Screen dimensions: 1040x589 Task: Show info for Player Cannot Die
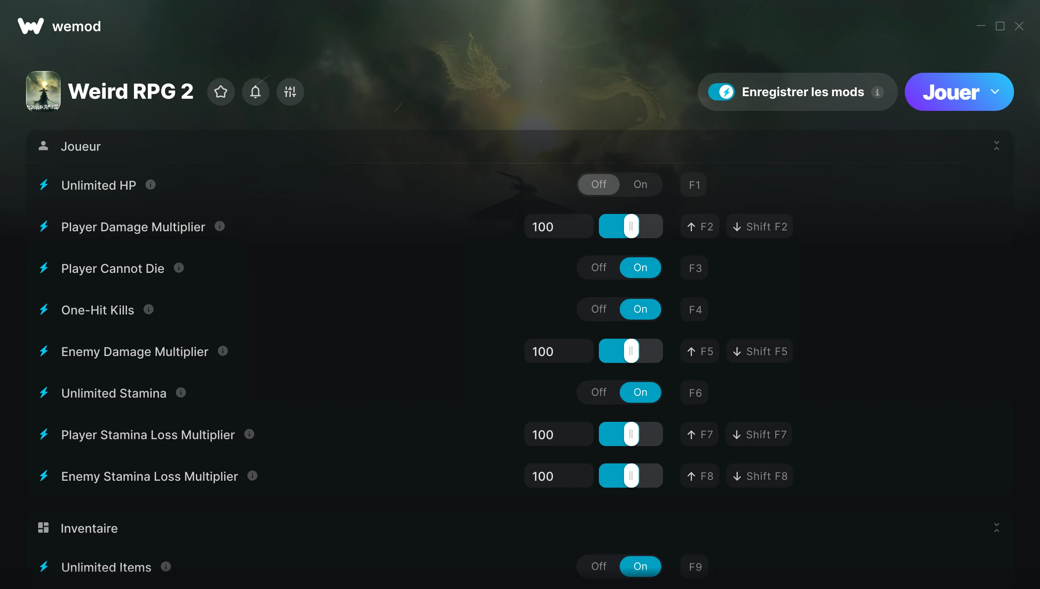[x=179, y=268]
